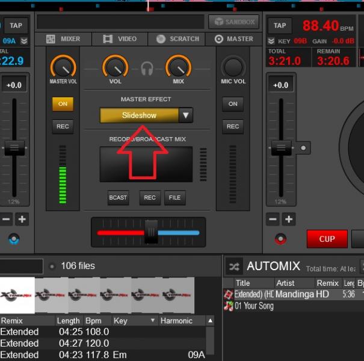Click the BCAST broadcast button

pyautogui.click(x=118, y=197)
